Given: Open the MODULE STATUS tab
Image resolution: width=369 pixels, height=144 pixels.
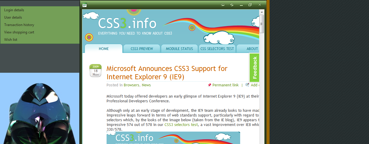Looking at the screenshot, I should click(179, 48).
